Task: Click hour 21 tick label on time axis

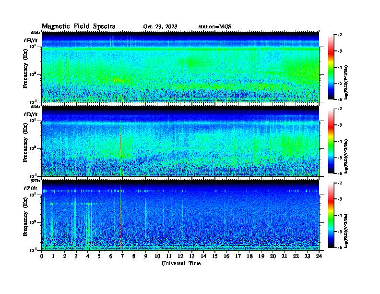Action: (x=284, y=256)
